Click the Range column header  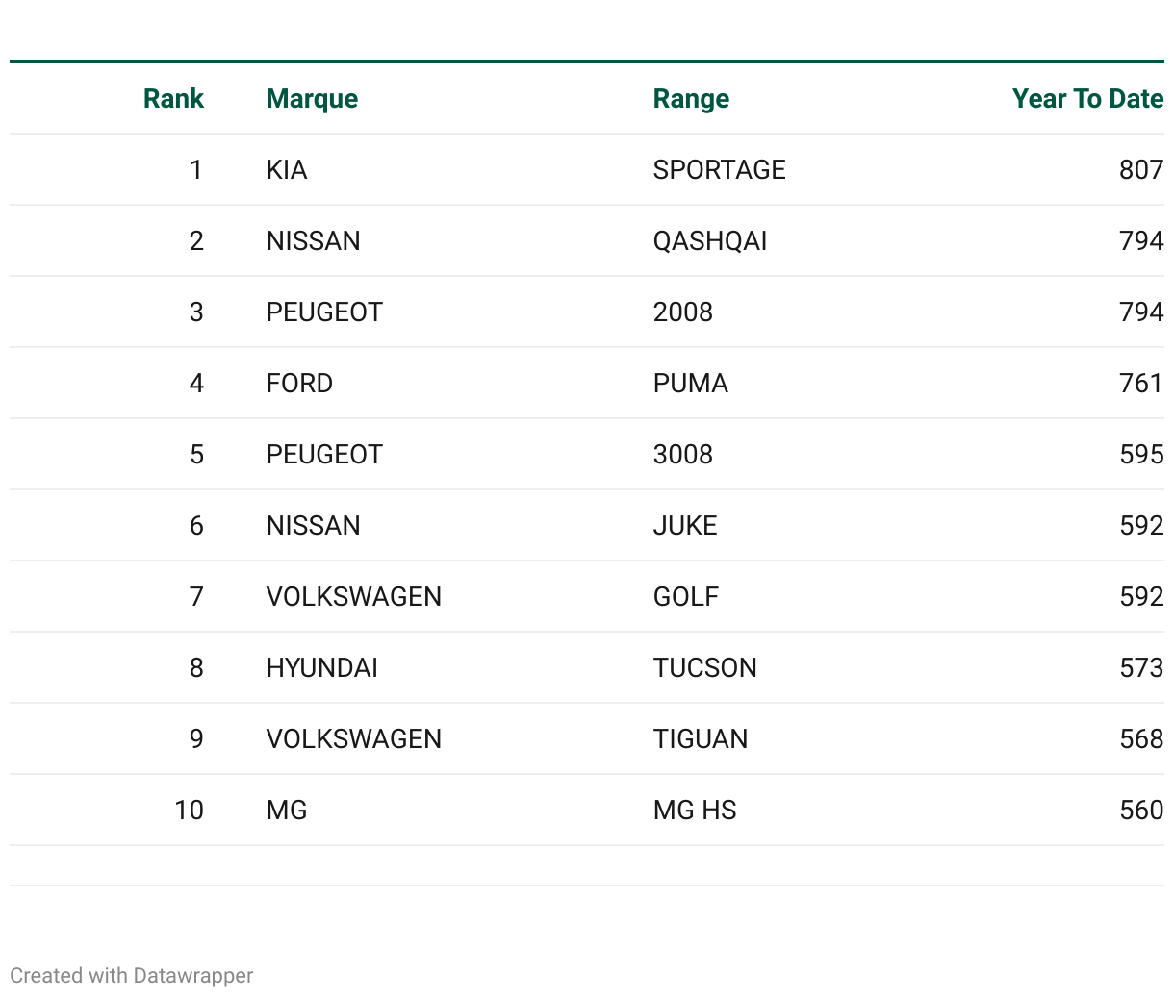tap(691, 99)
